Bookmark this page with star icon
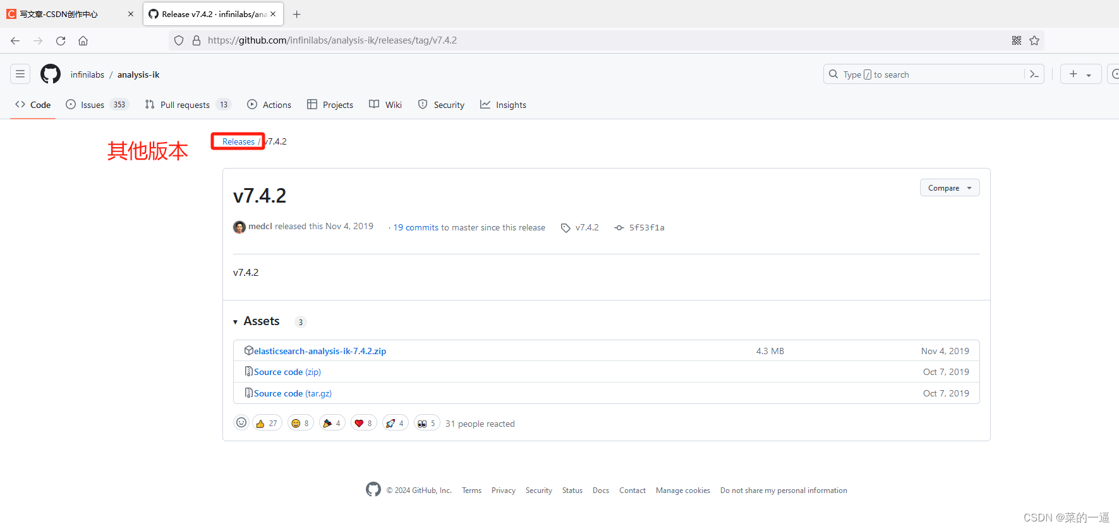Image resolution: width=1119 pixels, height=529 pixels. (x=1034, y=40)
